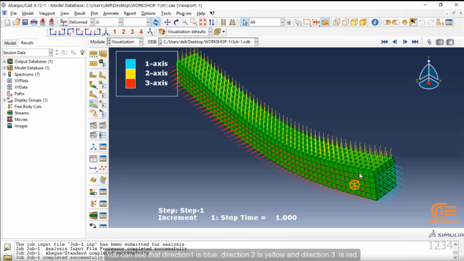This screenshot has height=261, width=464.
Task: Click the selection arrow tool icon
Action: click(245, 22)
